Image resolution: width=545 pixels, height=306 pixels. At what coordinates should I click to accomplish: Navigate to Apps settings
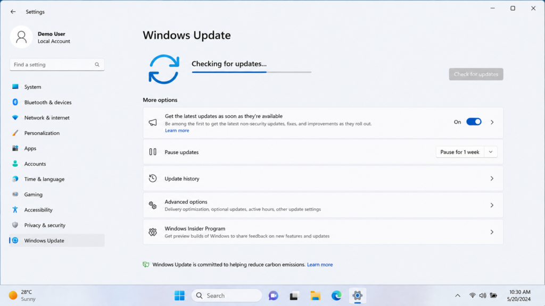click(x=57, y=148)
